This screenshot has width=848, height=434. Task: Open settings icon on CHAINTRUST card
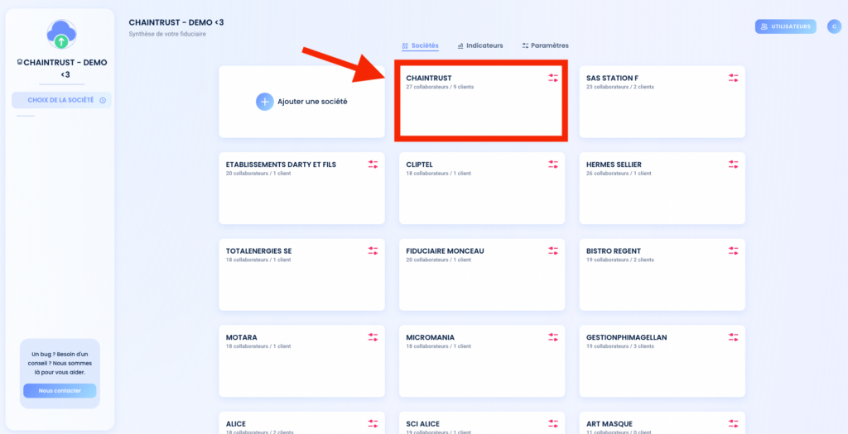point(552,79)
